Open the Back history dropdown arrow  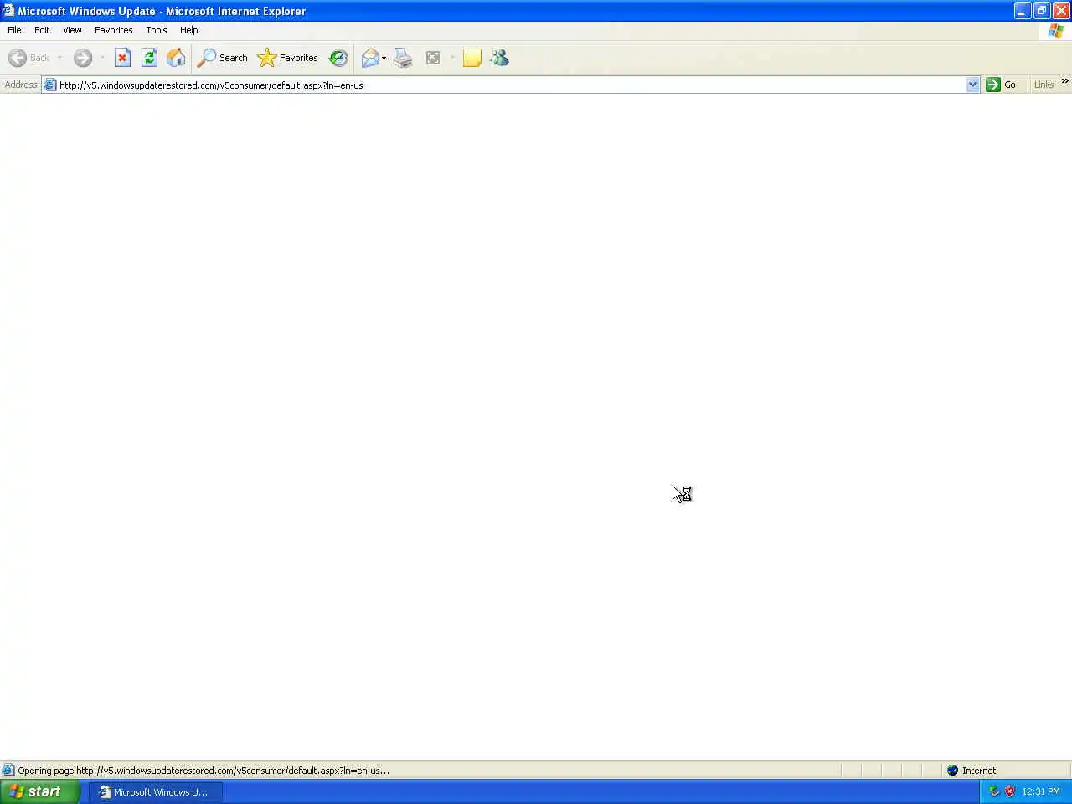coord(59,58)
